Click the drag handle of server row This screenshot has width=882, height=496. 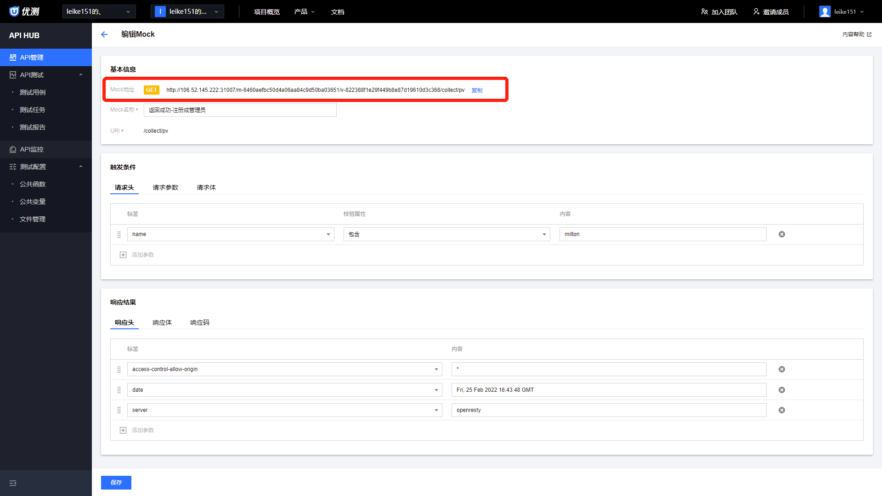coord(119,410)
